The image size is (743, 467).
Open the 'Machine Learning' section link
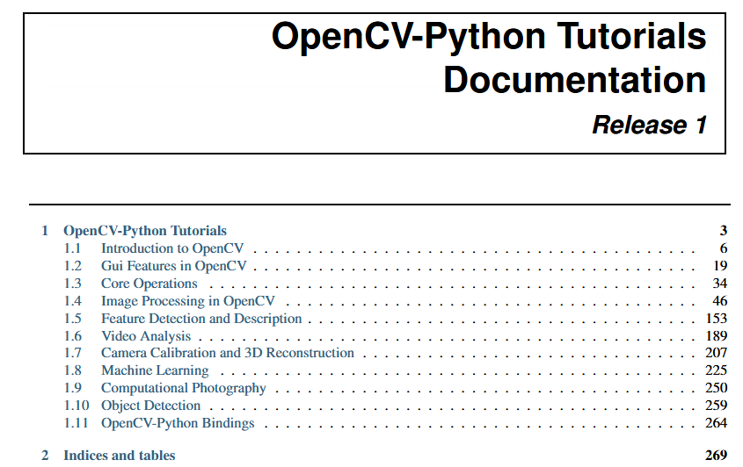pyautogui.click(x=155, y=370)
